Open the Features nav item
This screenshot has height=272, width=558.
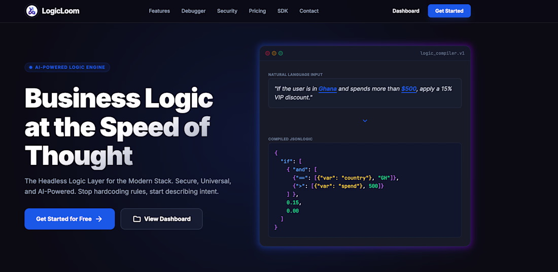pos(159,11)
